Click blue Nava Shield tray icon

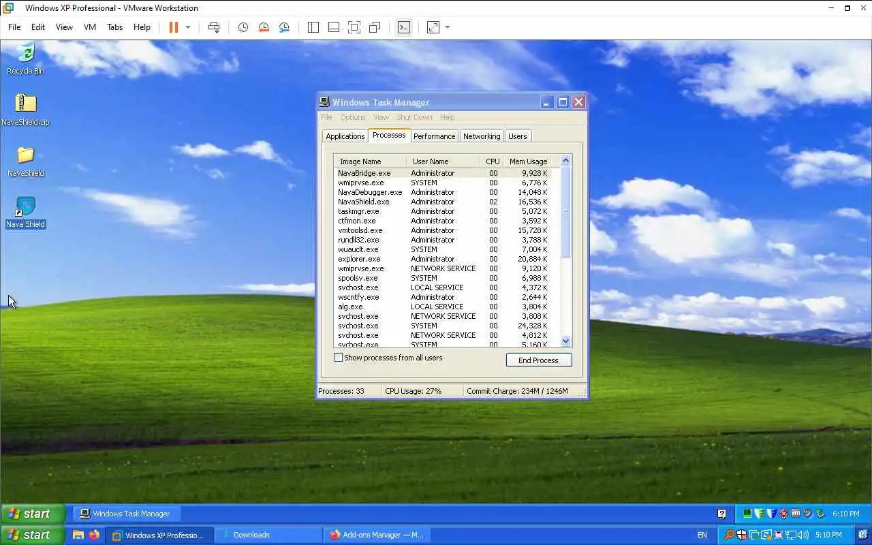[x=771, y=514]
